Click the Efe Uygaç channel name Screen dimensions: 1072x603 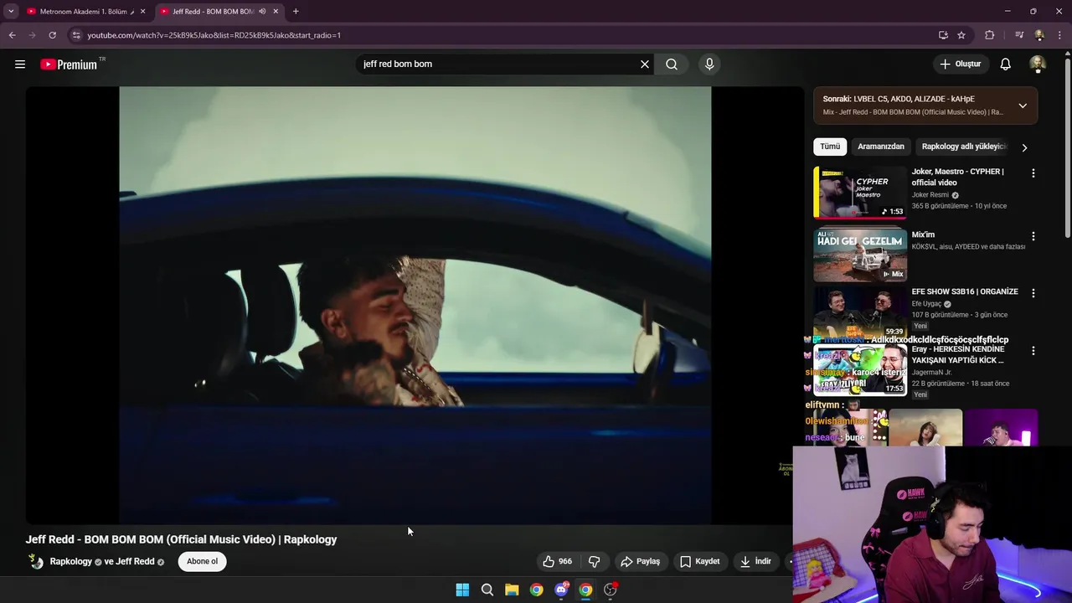point(927,304)
